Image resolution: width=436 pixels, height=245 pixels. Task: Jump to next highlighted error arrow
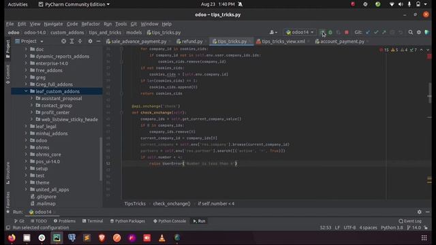pos(428,50)
